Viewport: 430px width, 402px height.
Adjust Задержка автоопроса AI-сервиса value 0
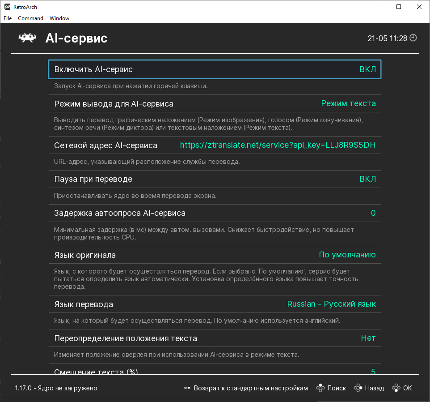373,213
